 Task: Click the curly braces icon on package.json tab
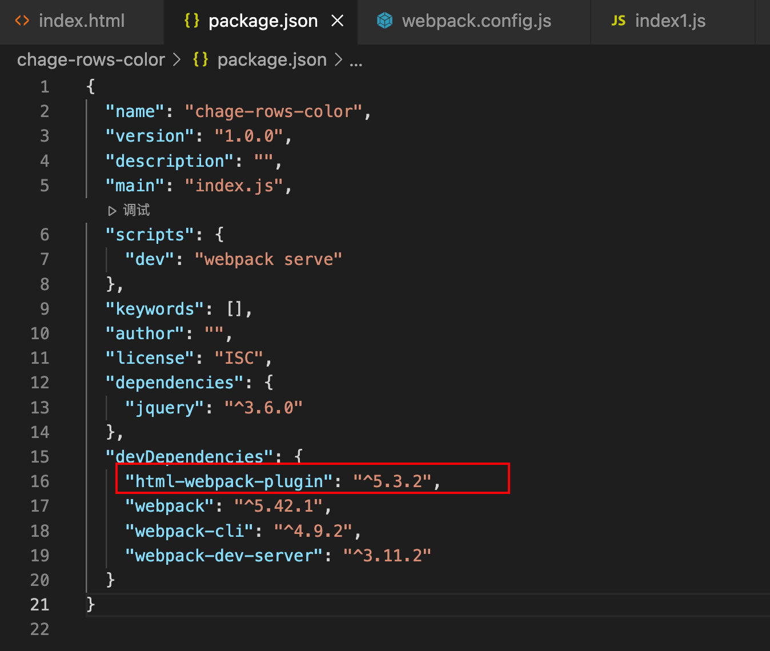coord(191,21)
